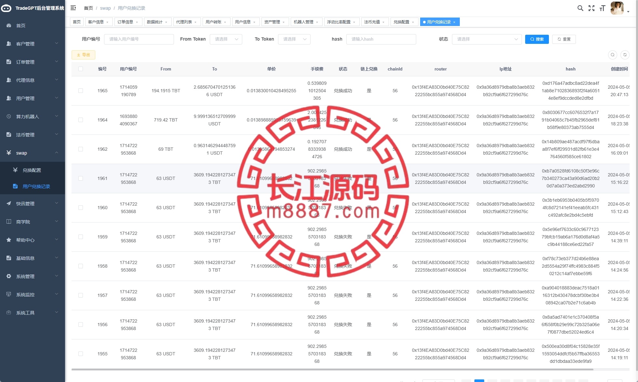
Task: Open 兑换配置 in the swap submenu
Action: [x=33, y=170]
